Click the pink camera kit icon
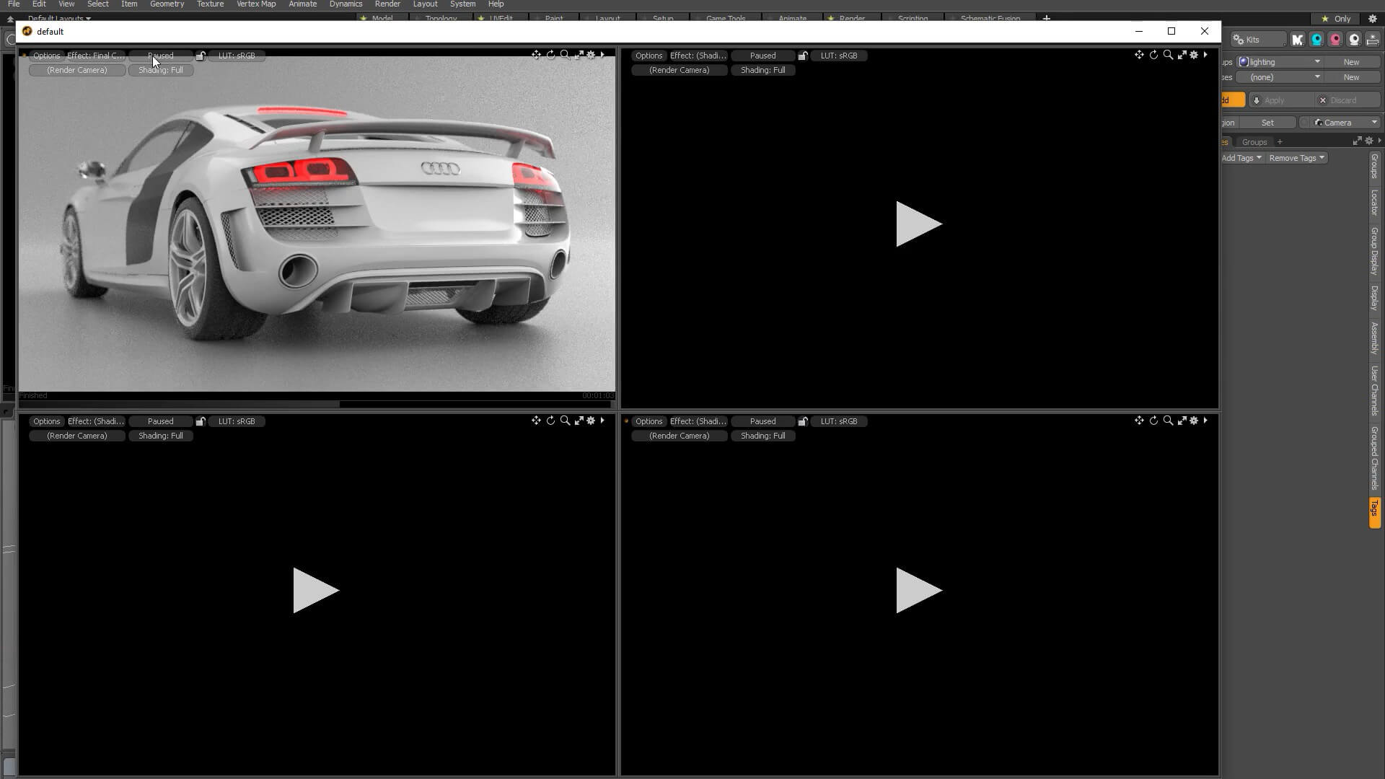 pos(1335,40)
